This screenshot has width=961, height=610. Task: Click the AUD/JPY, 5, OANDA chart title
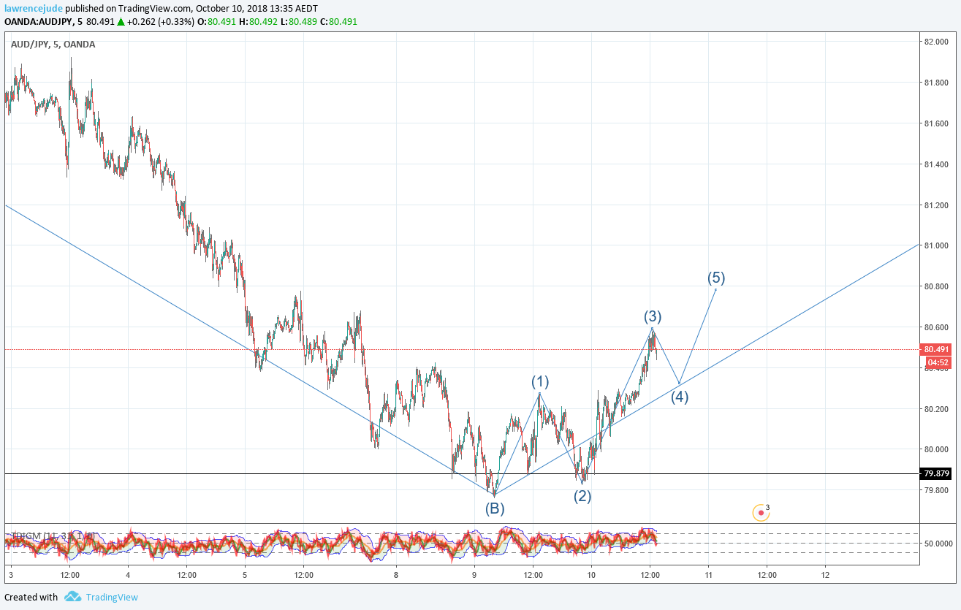click(x=53, y=44)
